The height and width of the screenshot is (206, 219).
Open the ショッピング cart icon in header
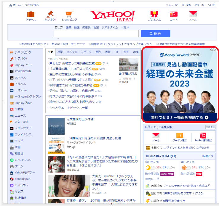coord(69,14)
